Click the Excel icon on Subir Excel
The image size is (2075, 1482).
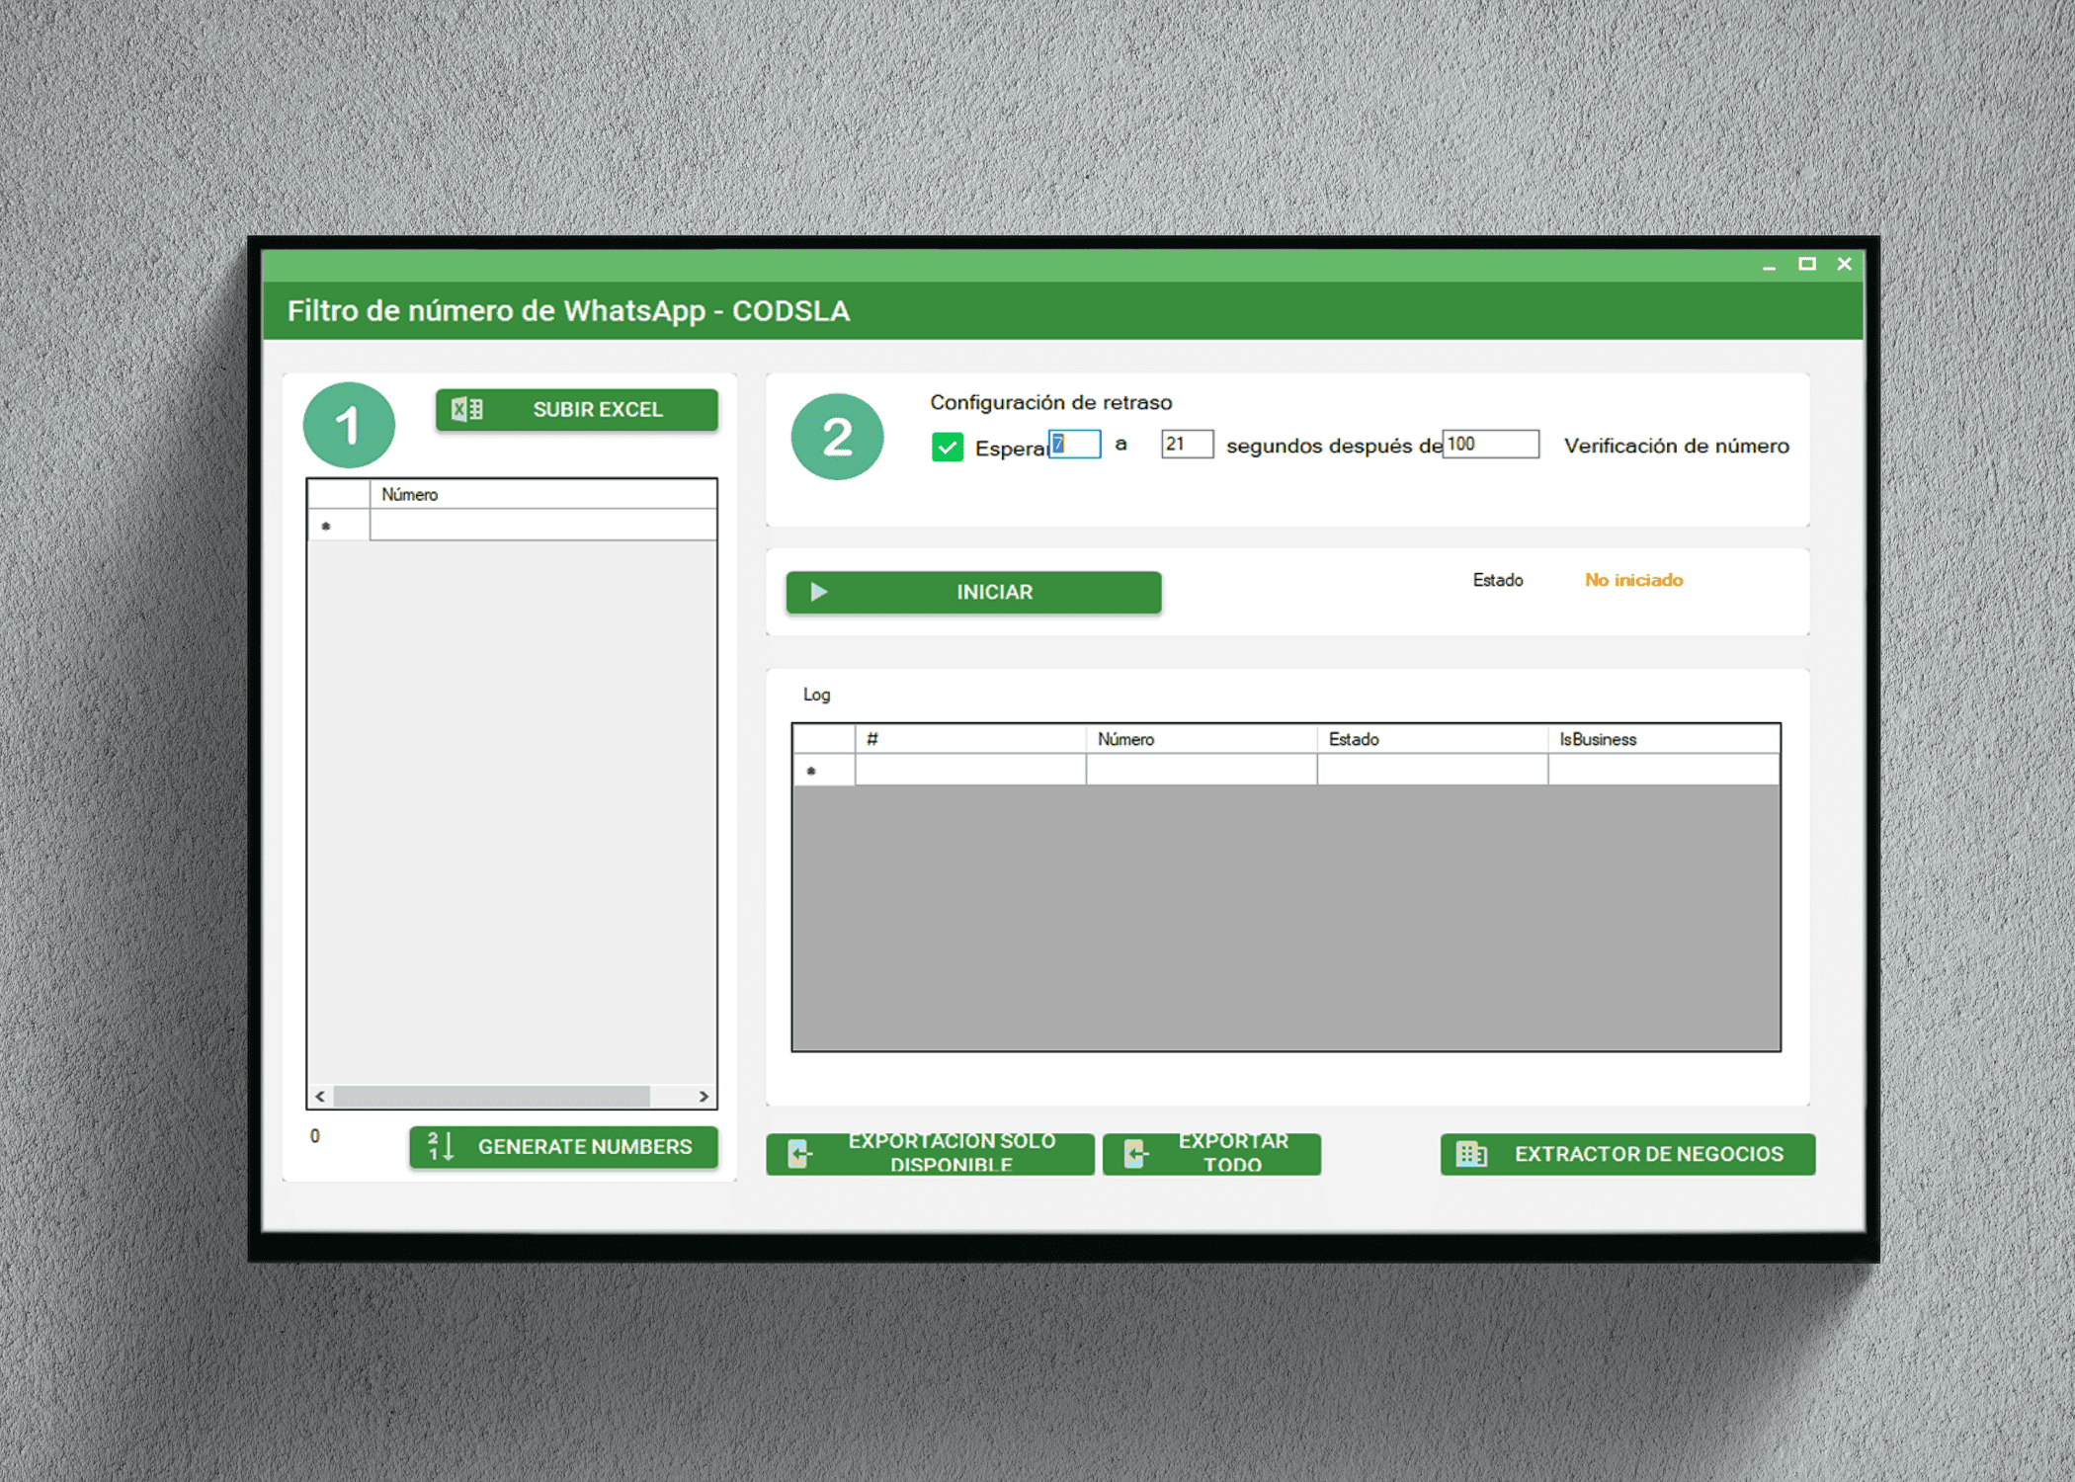tap(466, 409)
